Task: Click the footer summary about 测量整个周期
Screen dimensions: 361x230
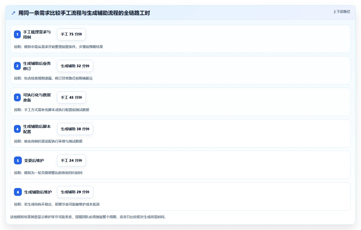Action: click(x=88, y=217)
